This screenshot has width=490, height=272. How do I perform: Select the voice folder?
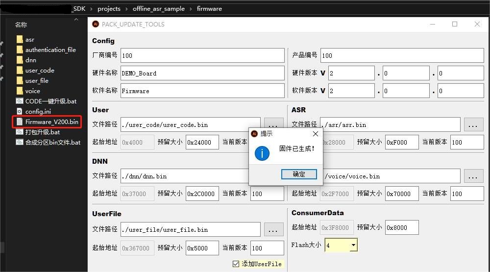click(32, 91)
